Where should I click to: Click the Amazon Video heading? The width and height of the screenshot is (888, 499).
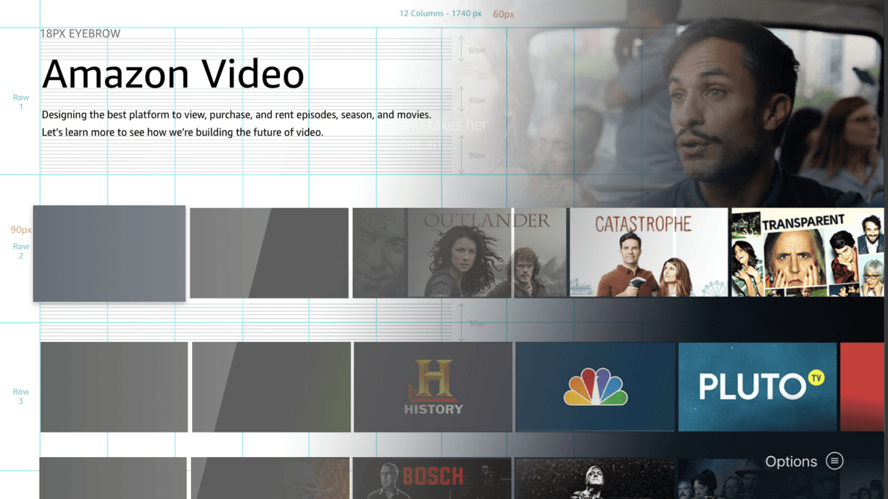pyautogui.click(x=173, y=74)
